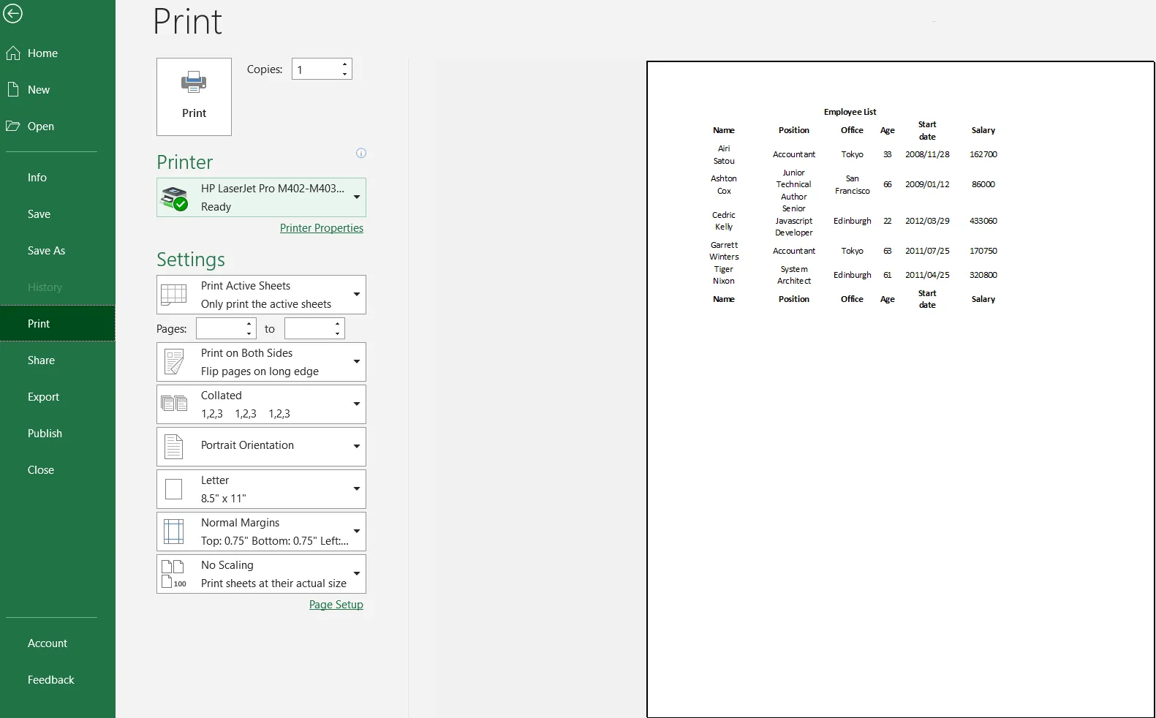Select Close in the sidebar
The image size is (1156, 718).
point(57,470)
